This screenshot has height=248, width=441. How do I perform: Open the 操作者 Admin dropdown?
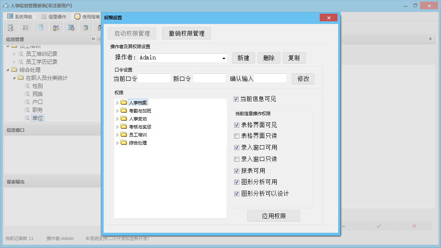[x=224, y=58]
